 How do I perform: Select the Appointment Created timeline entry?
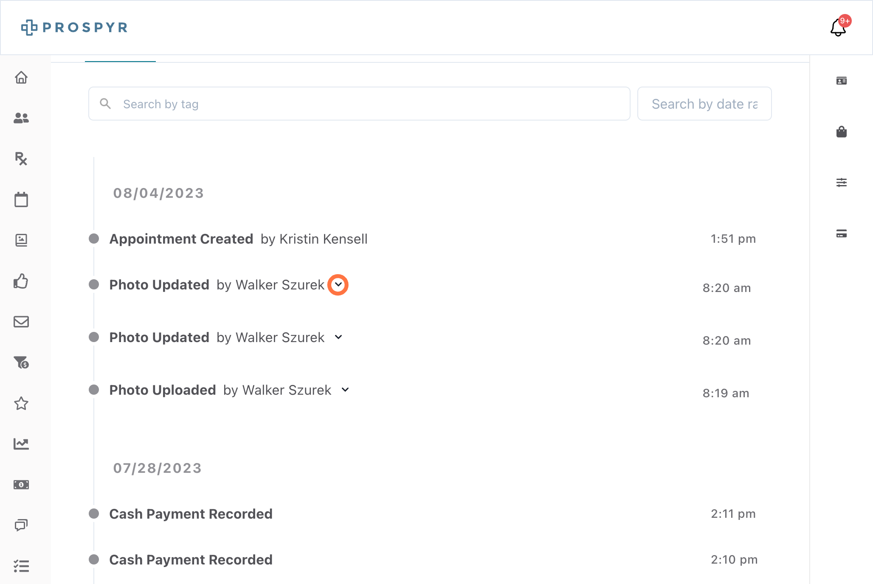423,239
